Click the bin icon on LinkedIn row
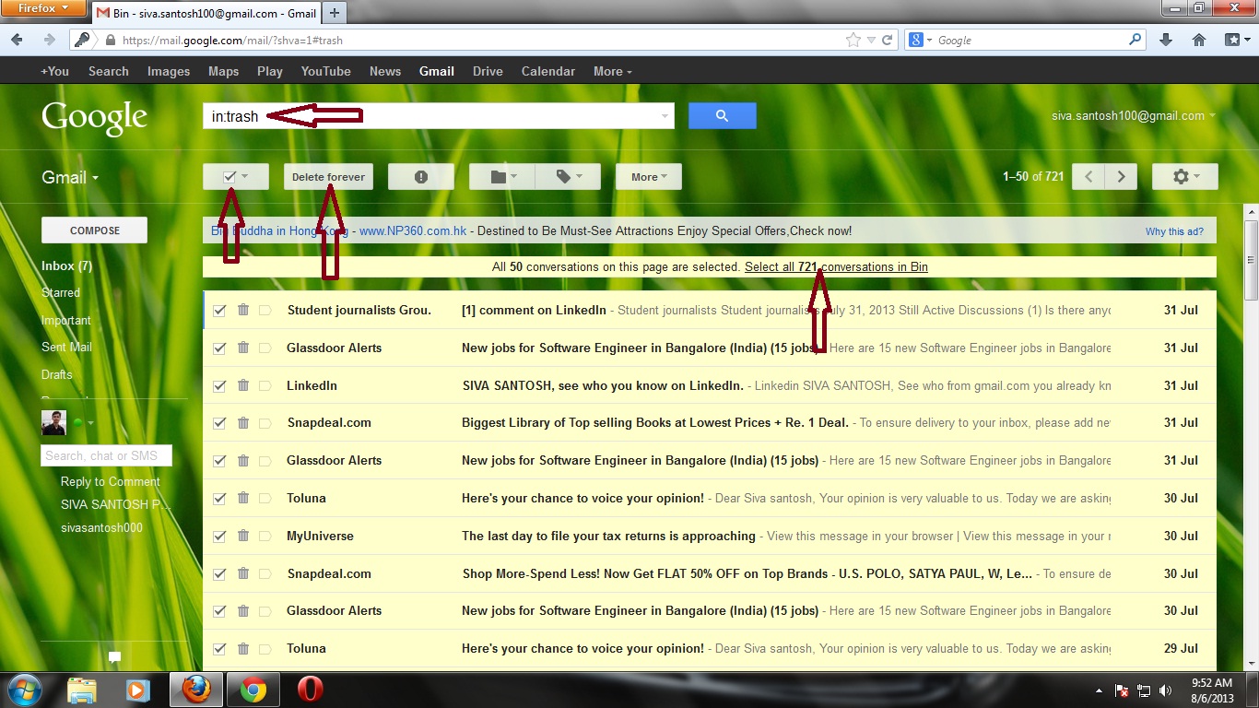This screenshot has height=708, width=1259. (x=243, y=385)
